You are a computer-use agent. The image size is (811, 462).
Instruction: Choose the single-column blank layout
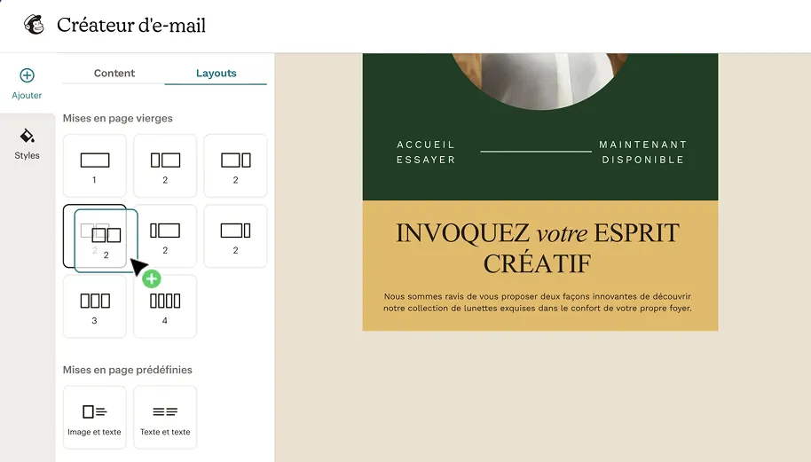tap(95, 165)
